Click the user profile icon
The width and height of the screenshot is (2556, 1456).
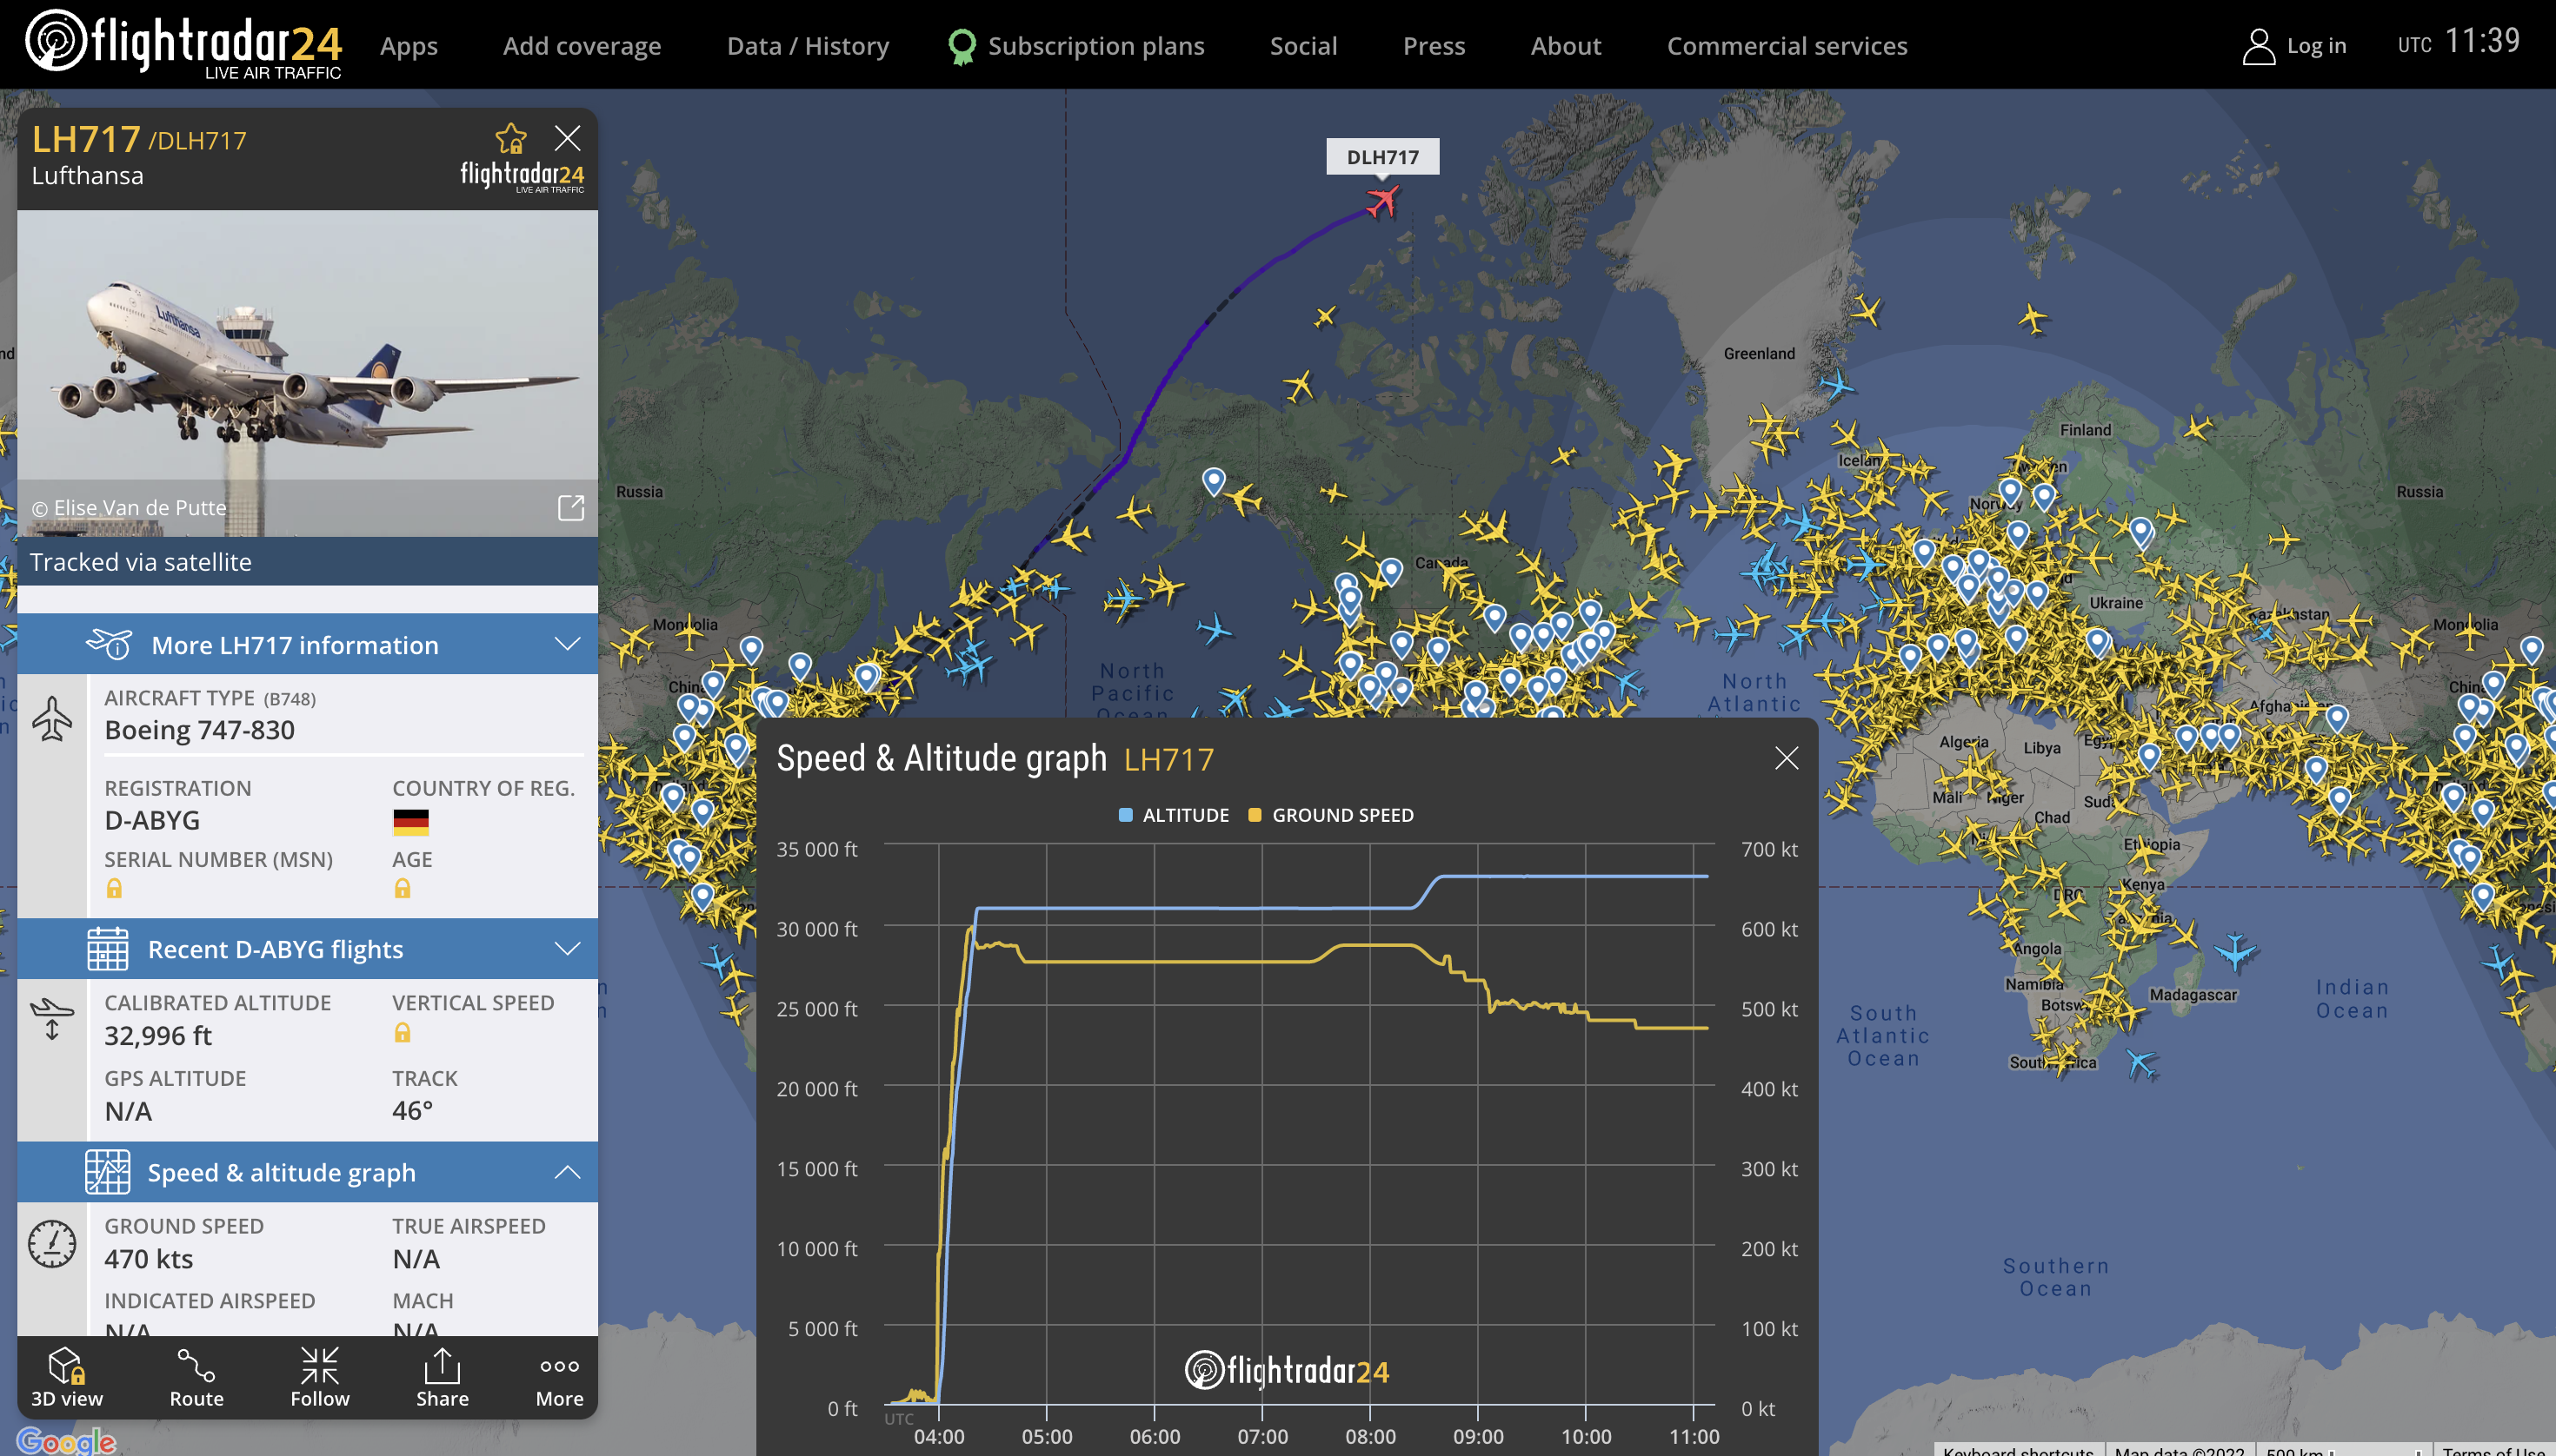coord(2258,46)
